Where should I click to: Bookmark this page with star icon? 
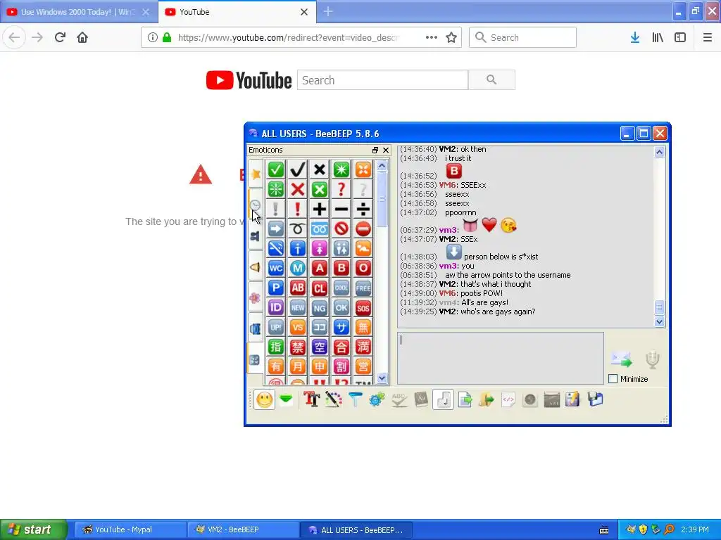[451, 37]
